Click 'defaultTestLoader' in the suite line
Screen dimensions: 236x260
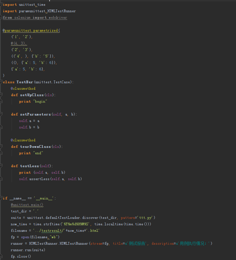(x=63, y=218)
